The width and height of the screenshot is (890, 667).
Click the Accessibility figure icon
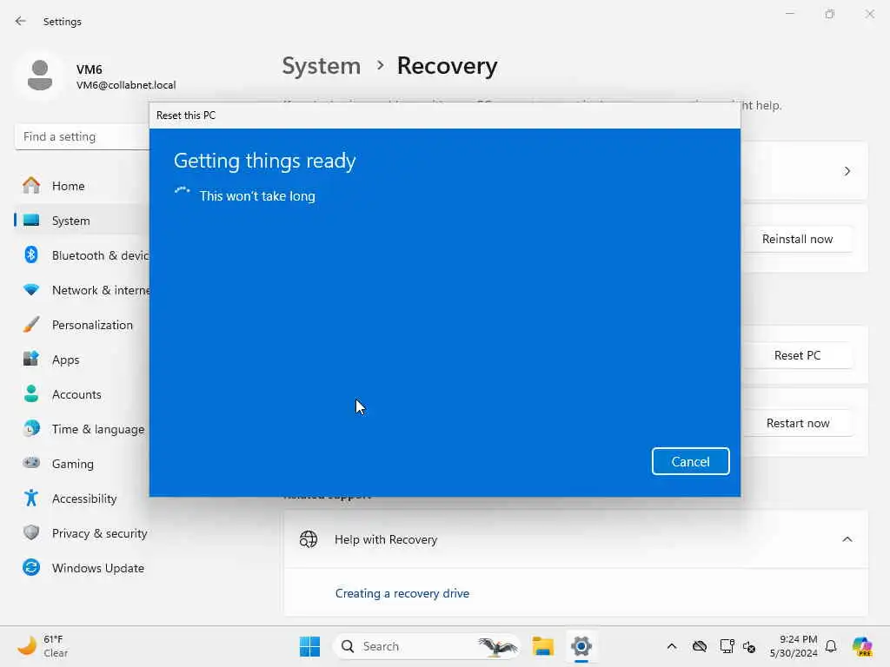(31, 498)
